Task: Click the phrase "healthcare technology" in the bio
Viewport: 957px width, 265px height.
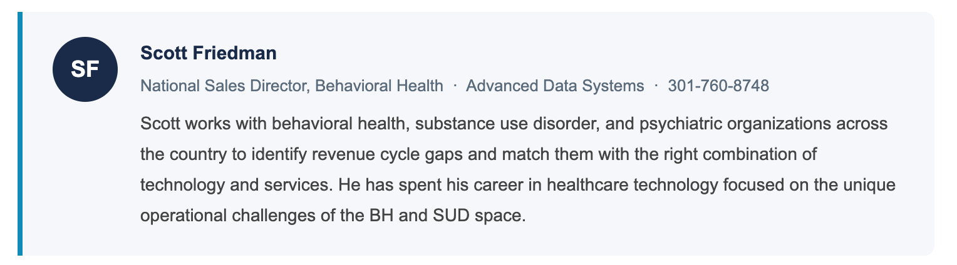Action: pyautogui.click(x=630, y=186)
